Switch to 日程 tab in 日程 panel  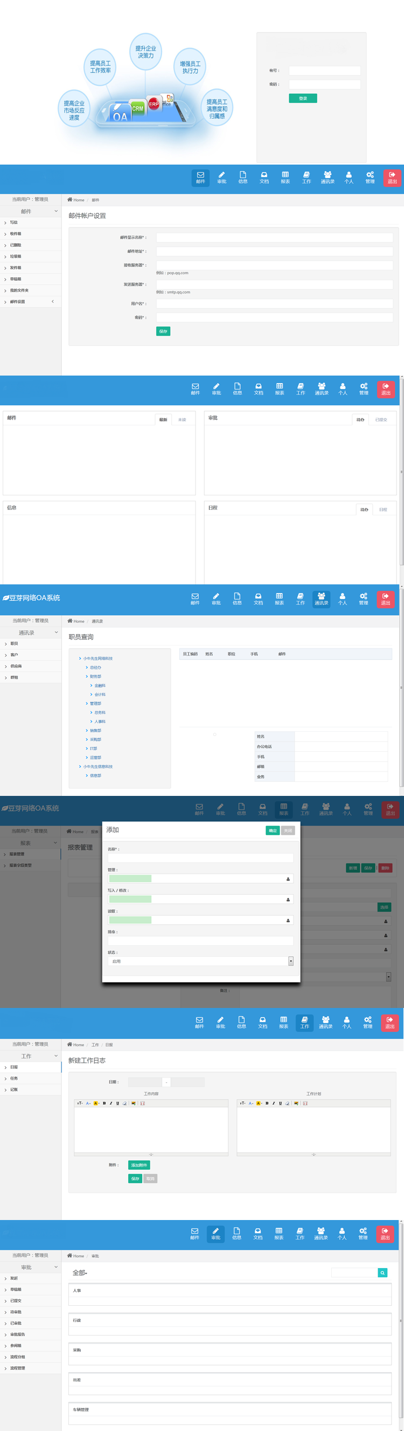(x=383, y=509)
